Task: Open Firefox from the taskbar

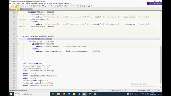Action: [x=64, y=94]
